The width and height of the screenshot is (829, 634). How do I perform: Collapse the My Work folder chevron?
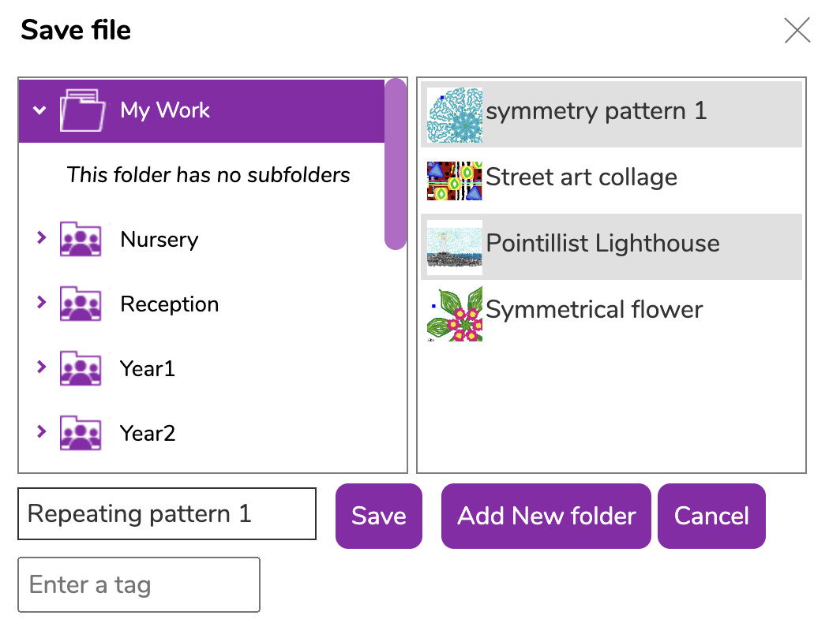click(x=39, y=110)
